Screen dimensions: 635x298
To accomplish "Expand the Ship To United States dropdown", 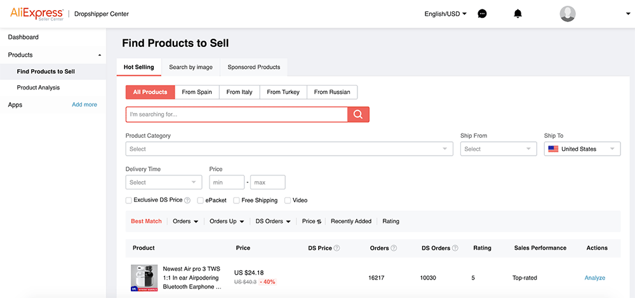I will [x=582, y=149].
